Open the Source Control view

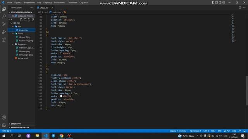pyautogui.click(x=4, y=24)
